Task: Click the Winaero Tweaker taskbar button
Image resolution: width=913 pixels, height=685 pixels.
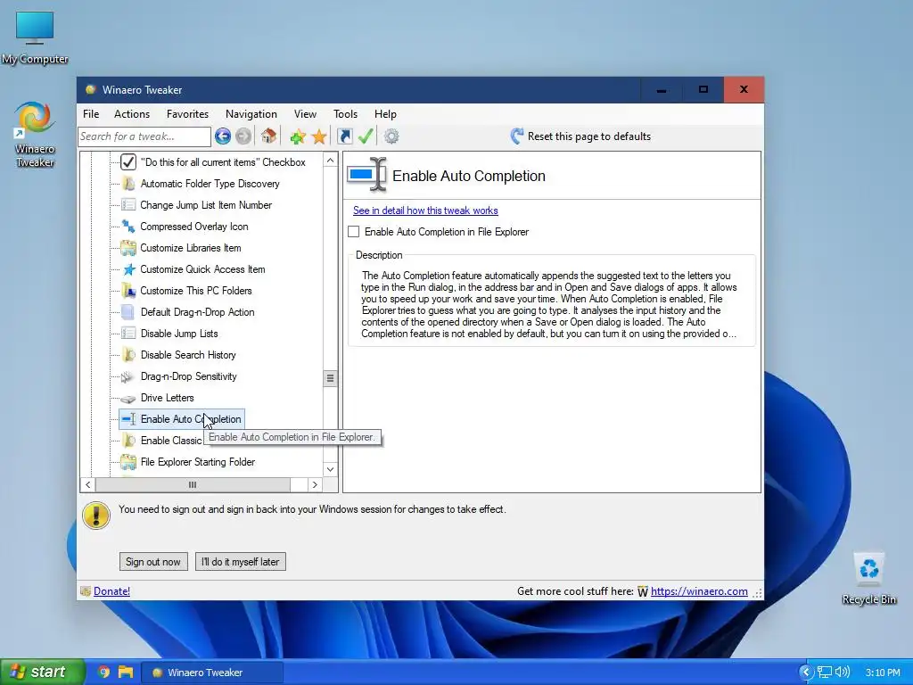Action: pyautogui.click(x=213, y=673)
